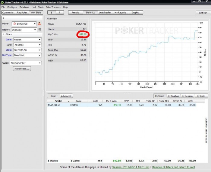This screenshot has width=211, height=172.
Task: Select the Advanced view toggle
Action: tap(66, 96)
